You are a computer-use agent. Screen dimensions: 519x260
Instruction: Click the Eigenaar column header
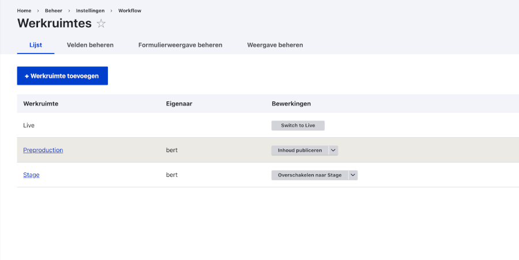pos(179,104)
